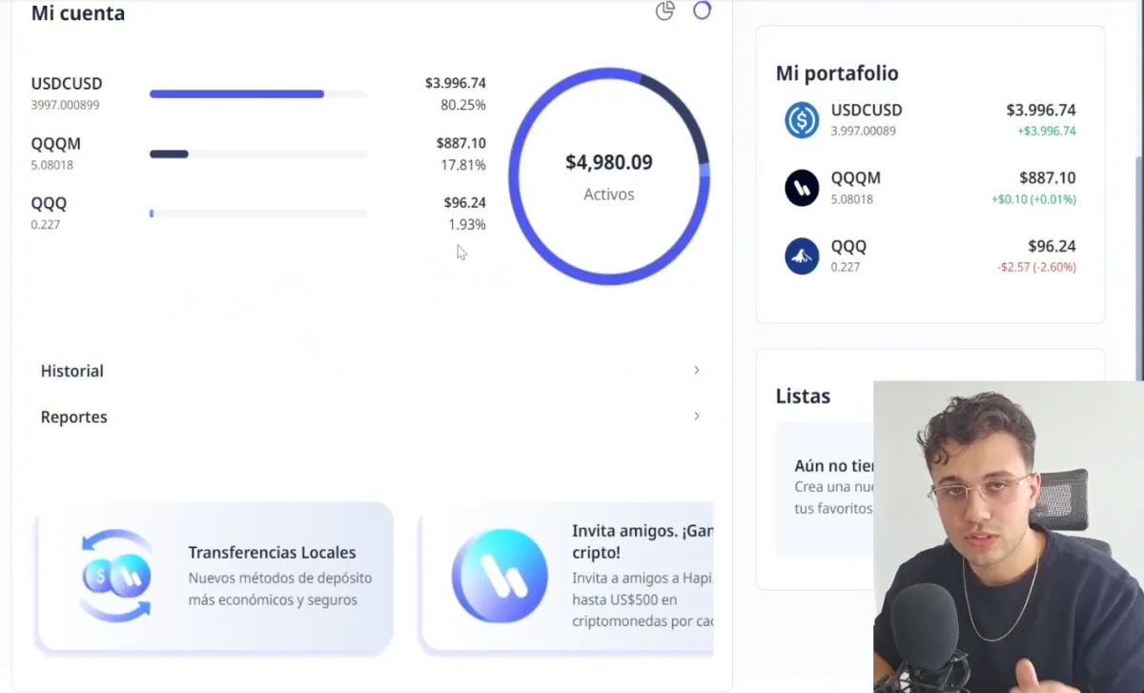Select the USDCUSD allocation progress bar
Viewport: 1144px width, 693px height.
click(257, 93)
